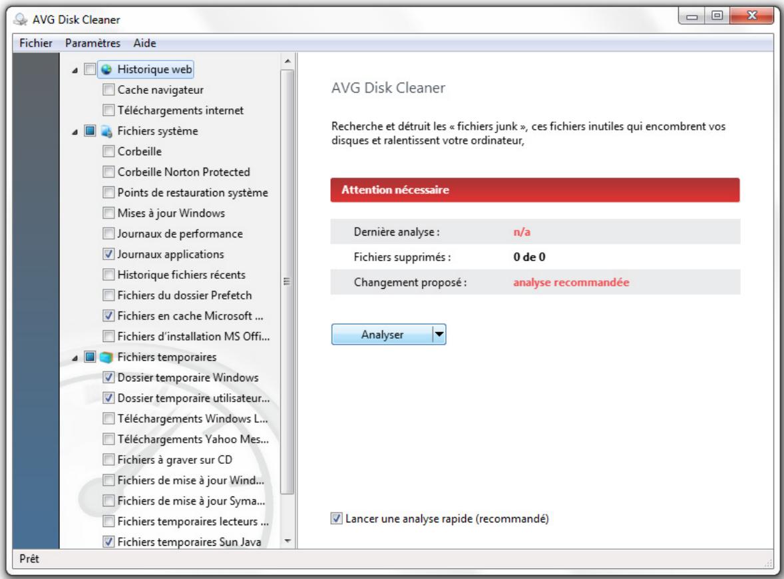Click the Historique web globe icon
Viewport: 784px width, 579px height.
click(x=106, y=69)
